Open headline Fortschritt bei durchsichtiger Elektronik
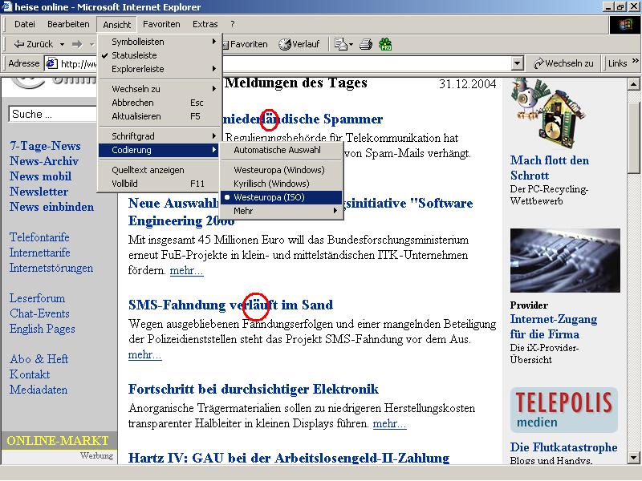 point(254,389)
